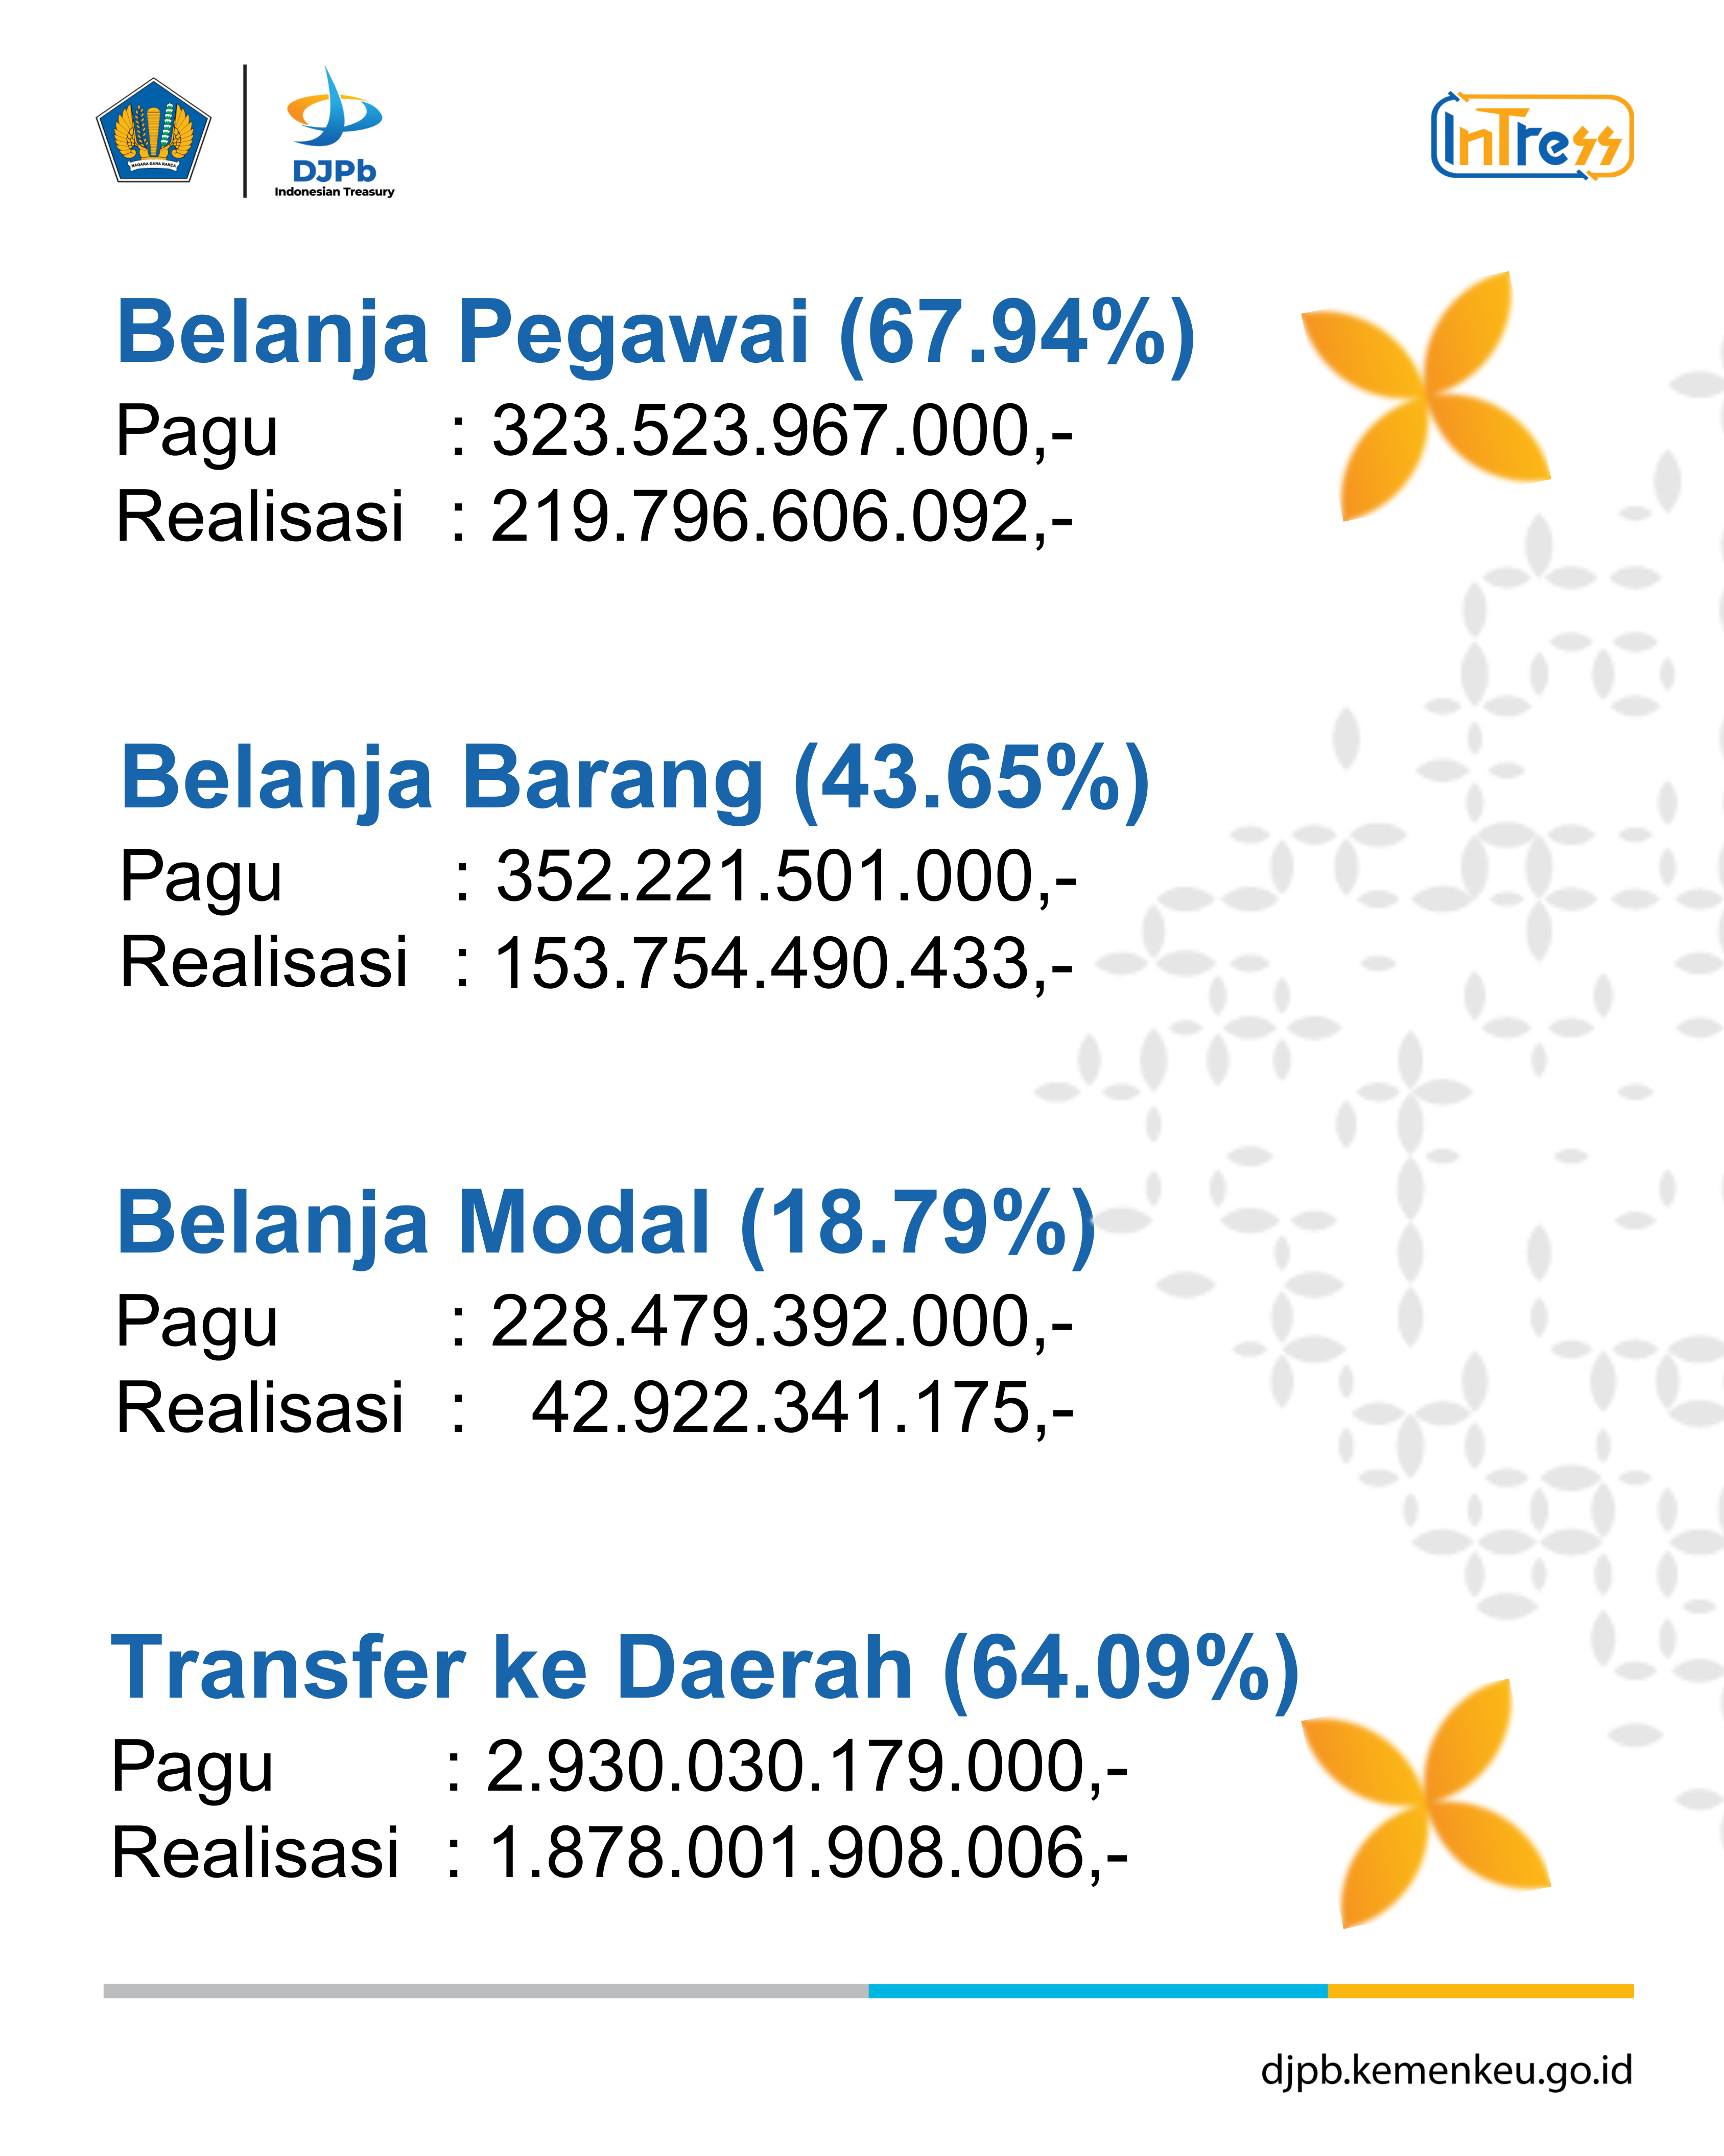Click the orange flower beside Belanja Pegawai
The image size is (1724, 2156).
[x=1425, y=395]
